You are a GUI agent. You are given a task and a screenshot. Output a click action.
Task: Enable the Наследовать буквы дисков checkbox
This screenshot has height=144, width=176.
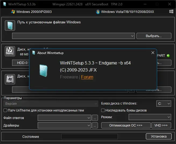point(103,110)
